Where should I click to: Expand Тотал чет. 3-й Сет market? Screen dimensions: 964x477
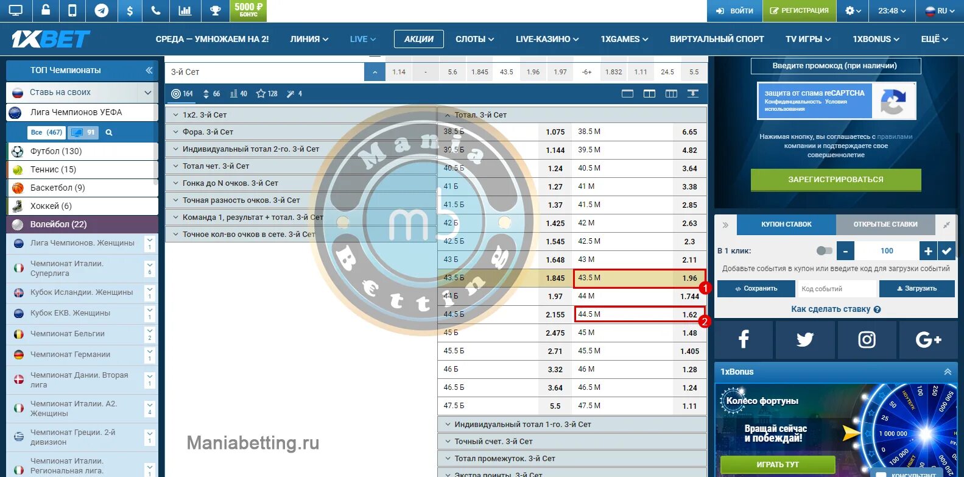coord(301,166)
